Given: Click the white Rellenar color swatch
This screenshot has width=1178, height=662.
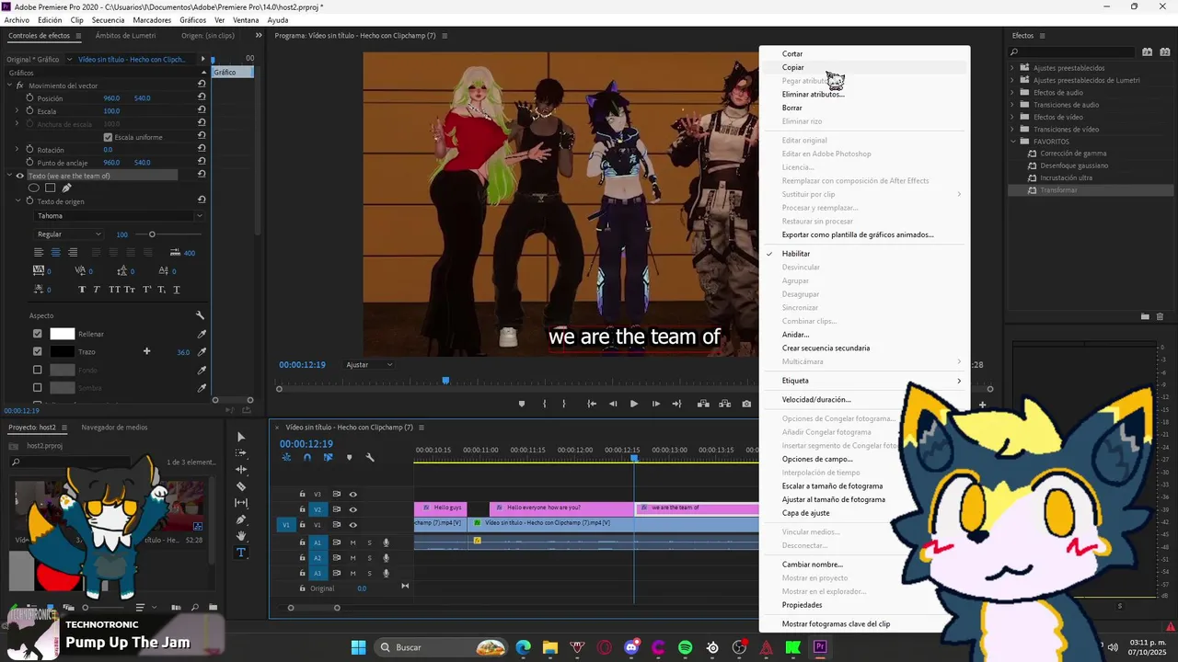Looking at the screenshot, I should tap(62, 334).
